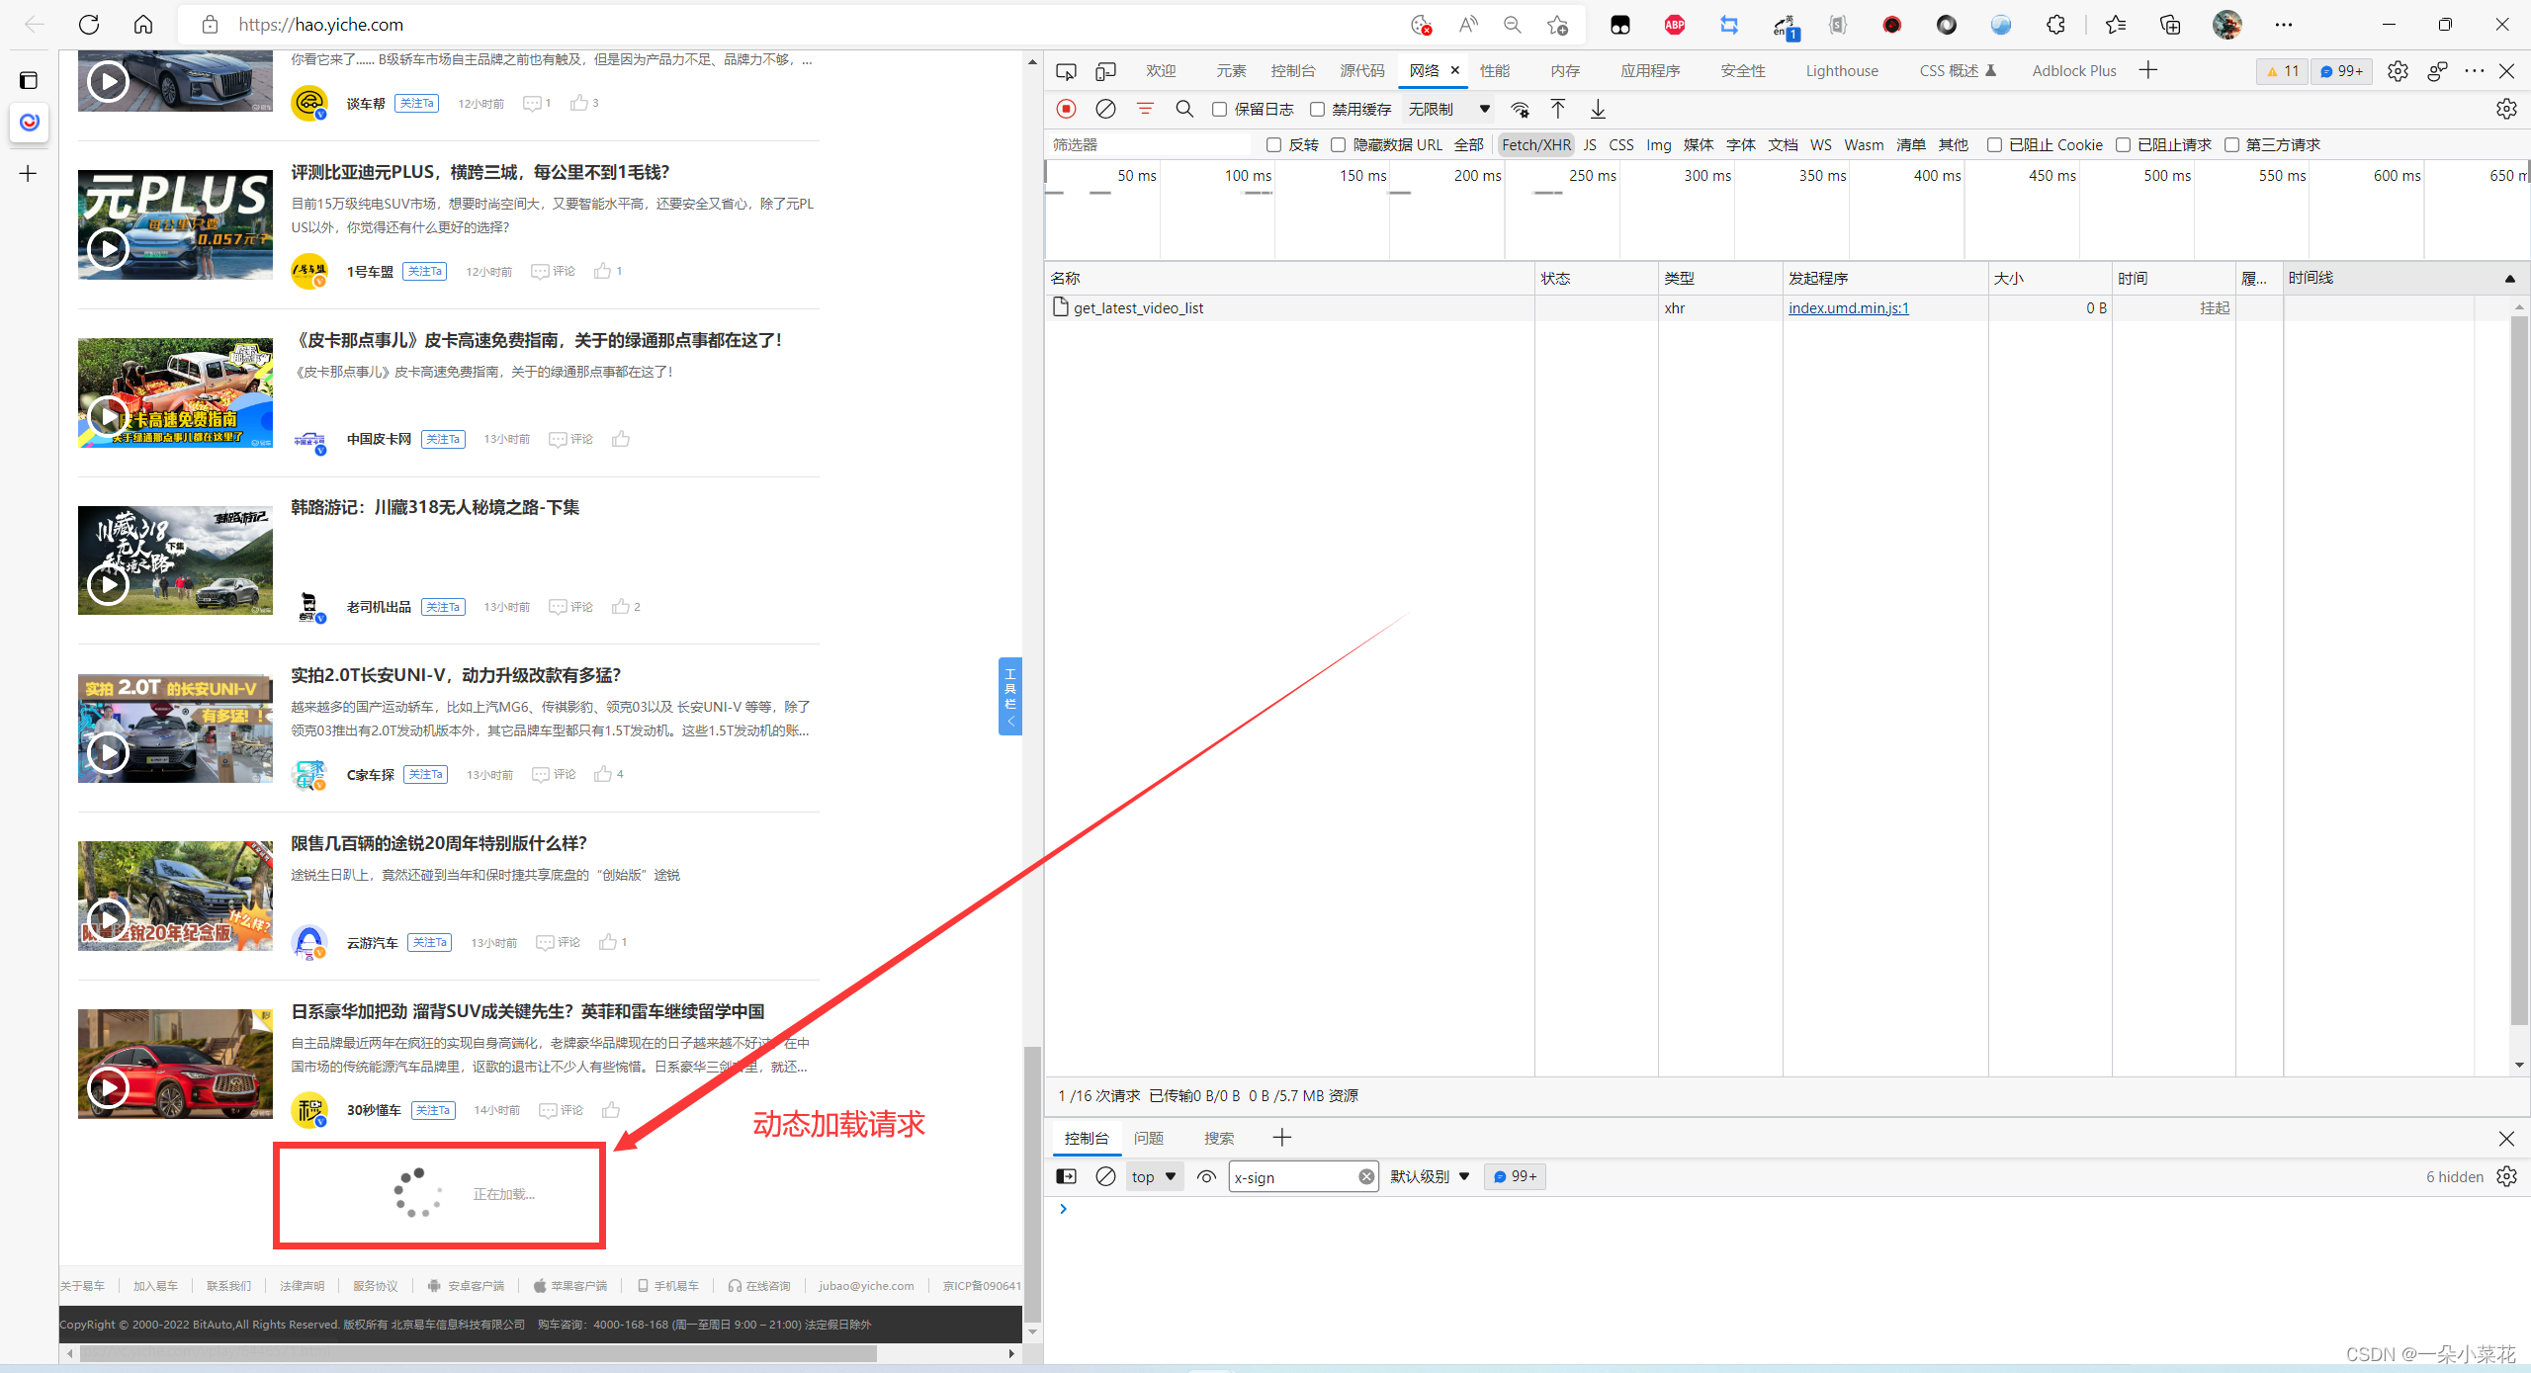
Task: Switch to the 源代码 panel
Action: (1362, 71)
